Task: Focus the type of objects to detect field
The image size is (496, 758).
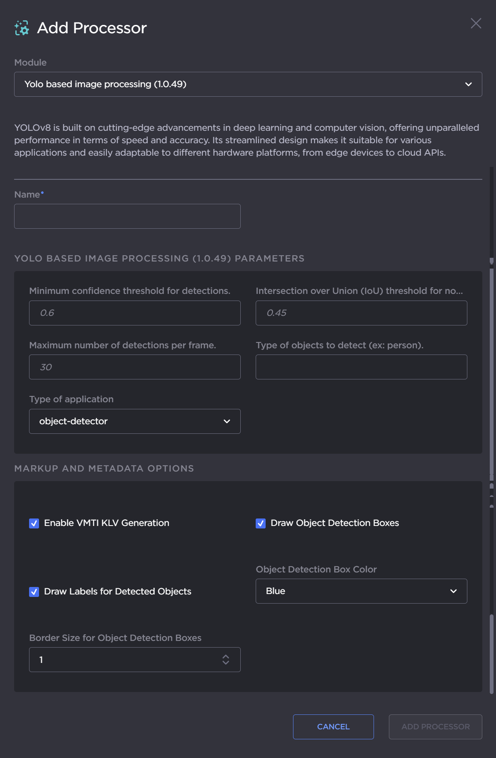Action: click(x=361, y=367)
